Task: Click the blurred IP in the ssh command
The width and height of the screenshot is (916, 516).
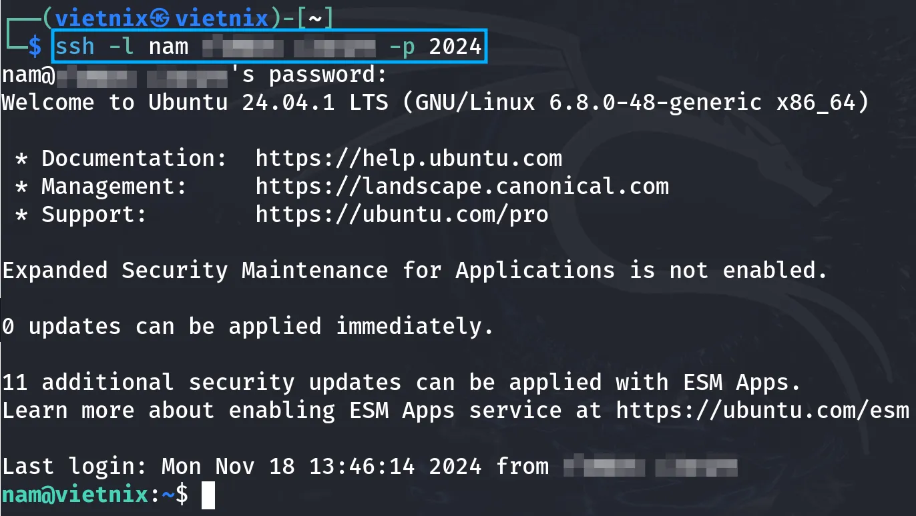Action: point(288,47)
